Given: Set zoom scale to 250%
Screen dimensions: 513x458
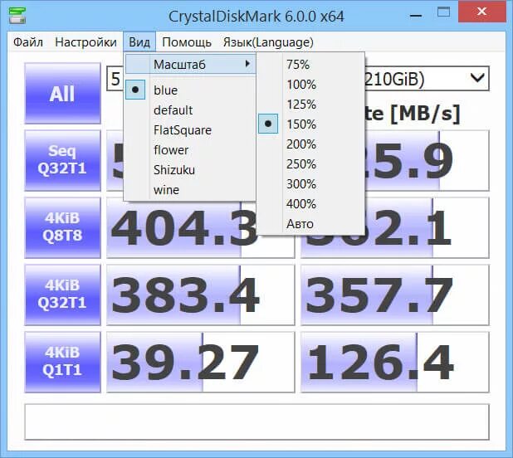Looking at the screenshot, I should (310, 164).
